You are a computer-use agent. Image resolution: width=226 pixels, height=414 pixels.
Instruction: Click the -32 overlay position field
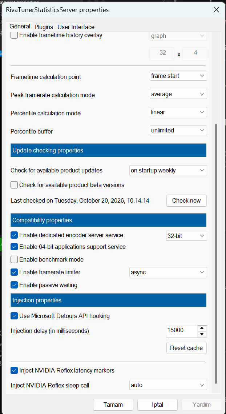tap(162, 54)
